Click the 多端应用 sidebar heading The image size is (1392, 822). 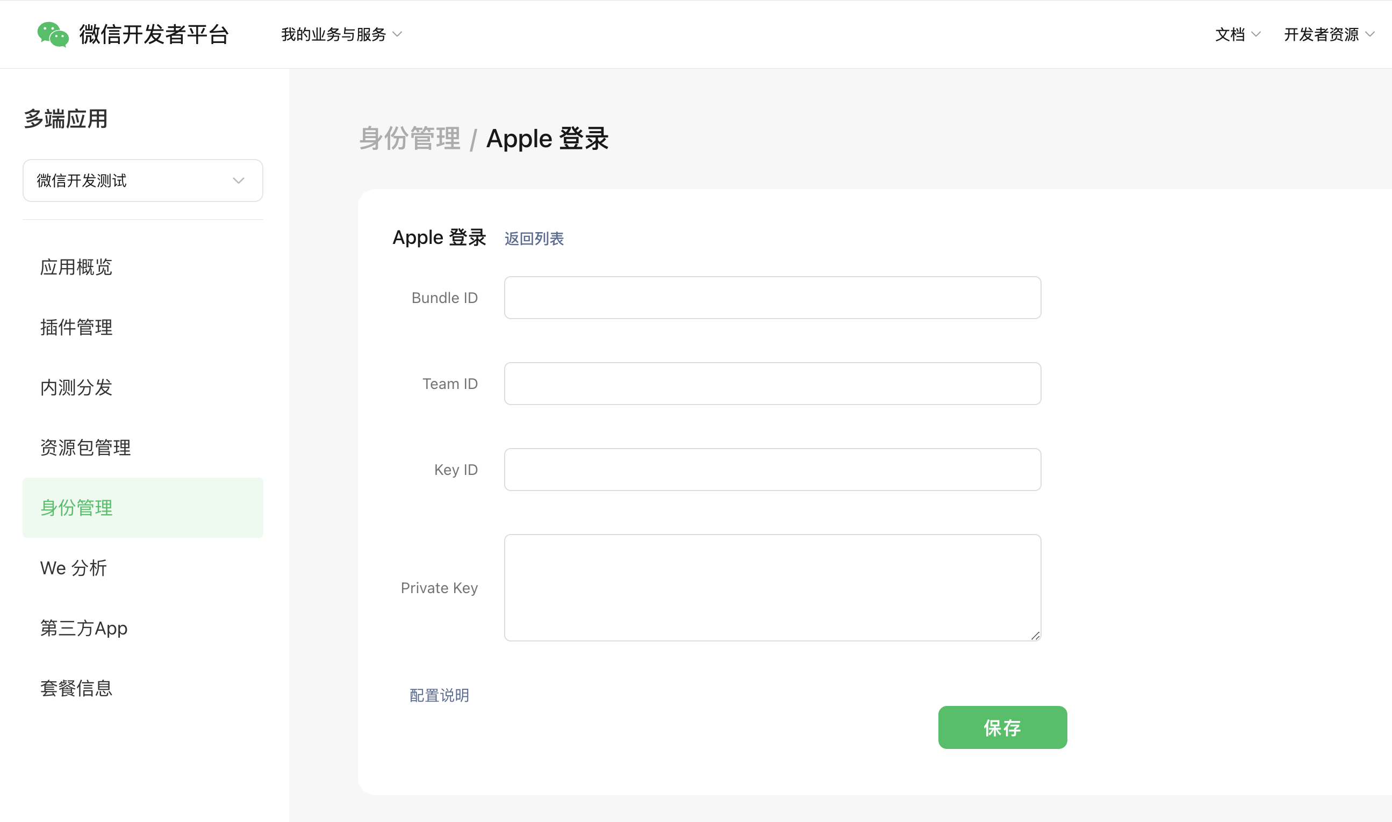[x=66, y=119]
